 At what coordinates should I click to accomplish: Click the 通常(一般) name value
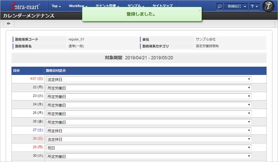[76, 46]
